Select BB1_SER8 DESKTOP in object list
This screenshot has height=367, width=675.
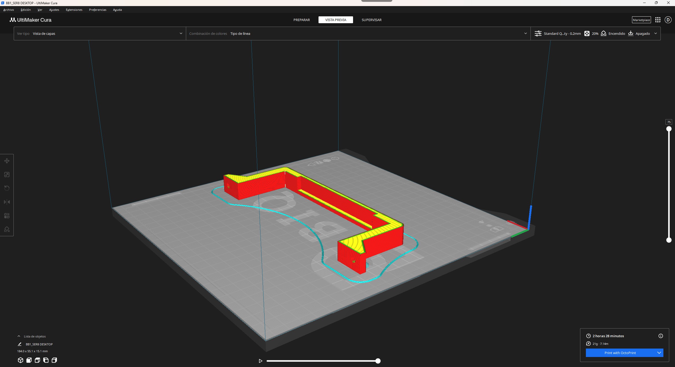tap(39, 344)
